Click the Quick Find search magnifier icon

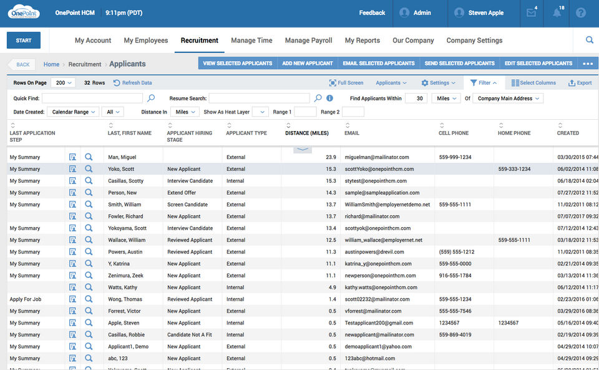pos(151,98)
